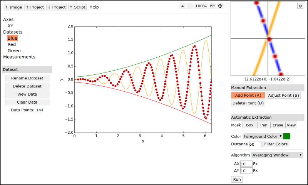Viewport: 308px width, 185px height.
Task: Click Filter Colors button
Action: coord(276,144)
